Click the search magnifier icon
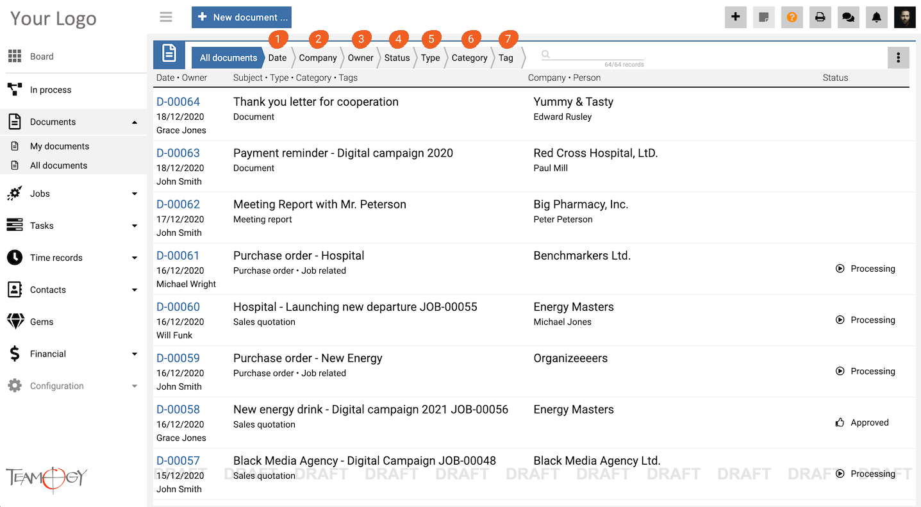 546,54
